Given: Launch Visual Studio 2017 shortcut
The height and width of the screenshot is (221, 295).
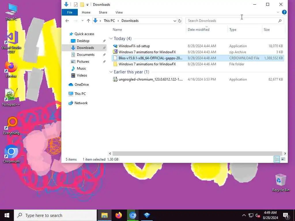Looking at the screenshot, I should tap(11, 42).
